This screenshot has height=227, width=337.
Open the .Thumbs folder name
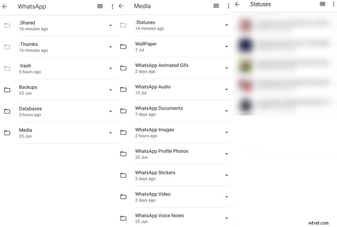pyautogui.click(x=28, y=44)
